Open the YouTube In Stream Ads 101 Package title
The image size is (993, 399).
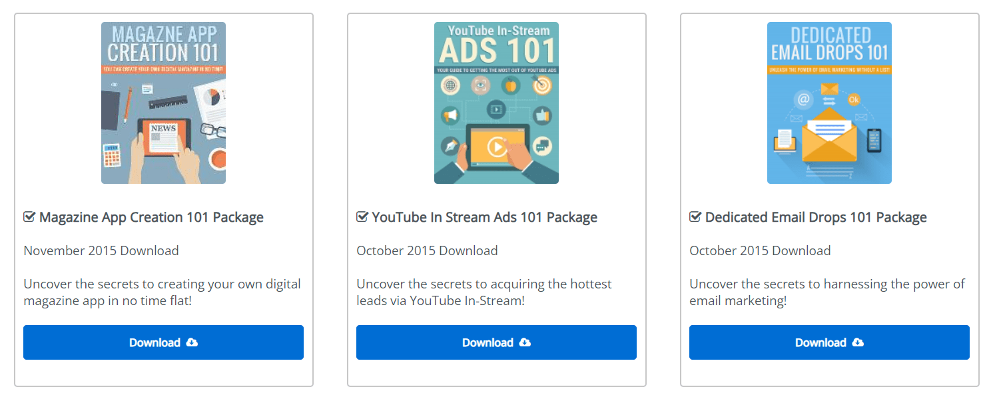[x=484, y=217]
